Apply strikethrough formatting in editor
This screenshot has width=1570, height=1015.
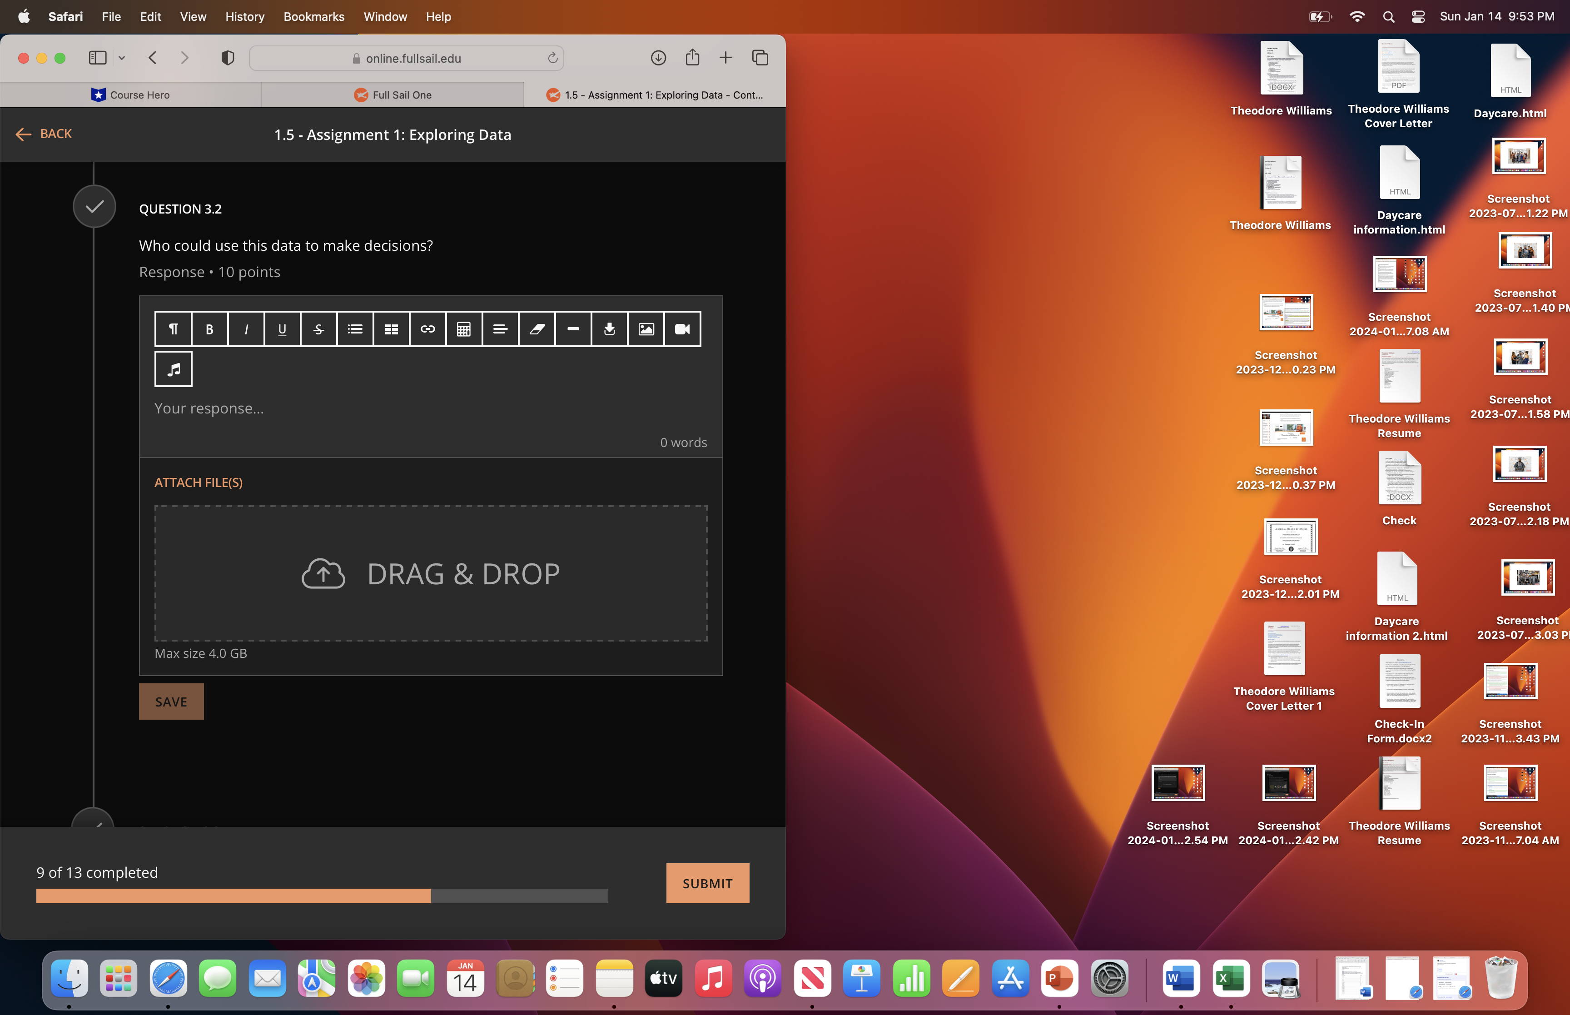tap(319, 329)
